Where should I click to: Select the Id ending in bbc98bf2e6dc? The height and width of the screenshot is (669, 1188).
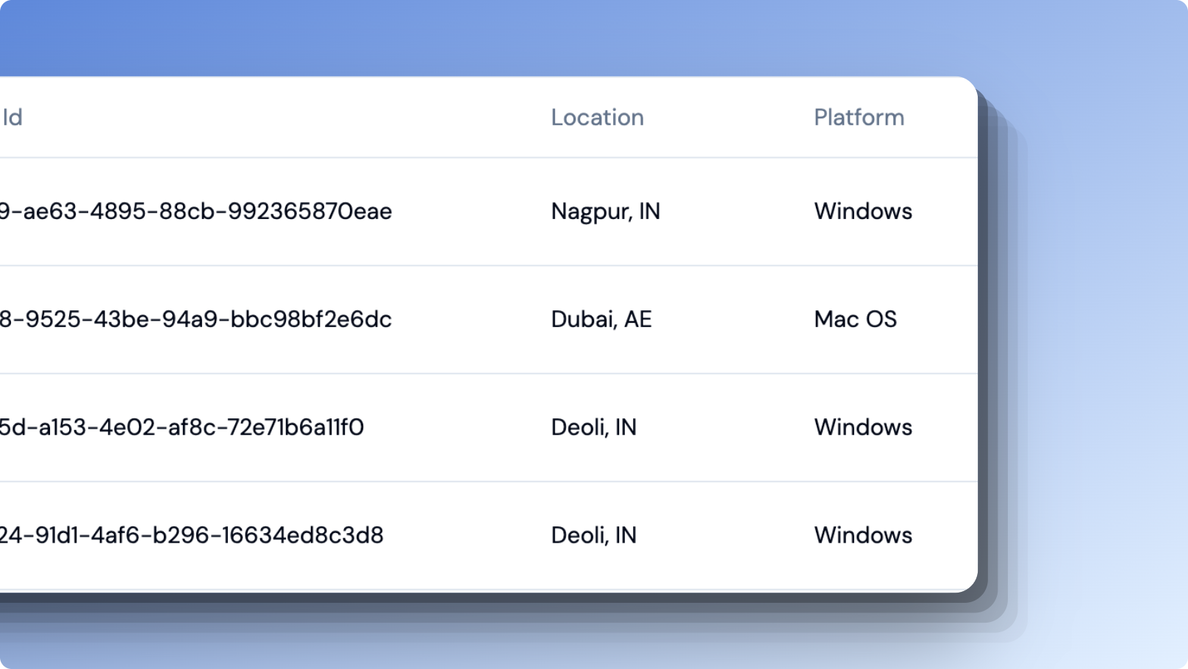(196, 319)
